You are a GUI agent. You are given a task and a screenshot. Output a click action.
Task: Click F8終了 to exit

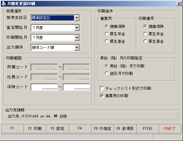pyautogui.click(x=170, y=129)
